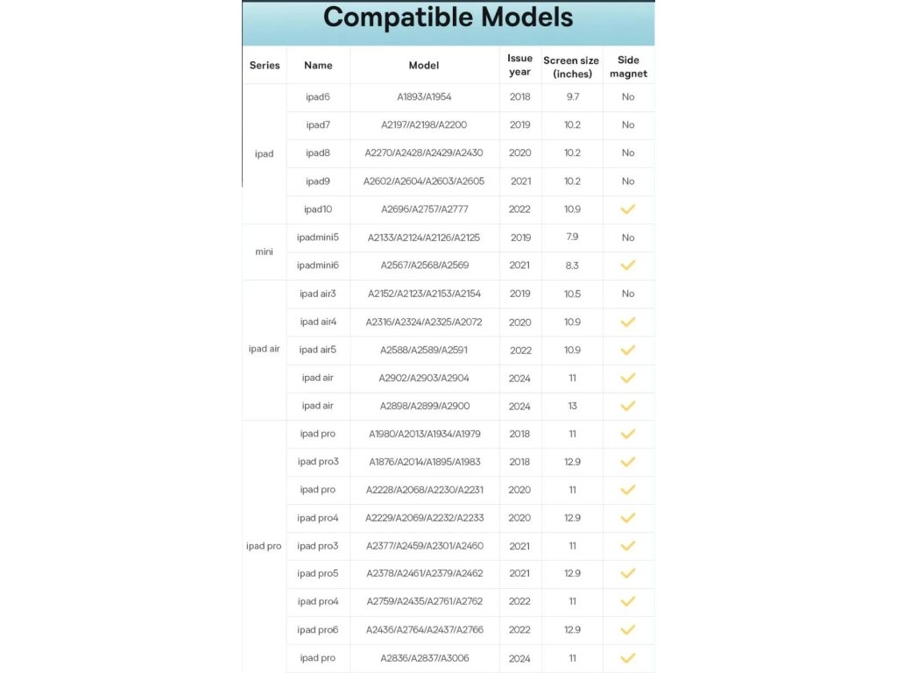The height and width of the screenshot is (673, 897).
Task: Click the Compatible Models title
Action: pos(448,18)
